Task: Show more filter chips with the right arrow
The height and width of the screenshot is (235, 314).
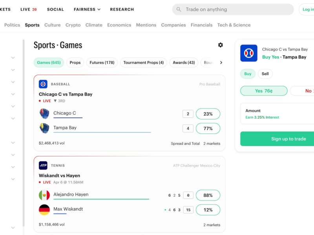Action: (x=221, y=63)
